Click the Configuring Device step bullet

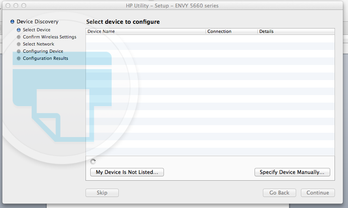(x=19, y=51)
